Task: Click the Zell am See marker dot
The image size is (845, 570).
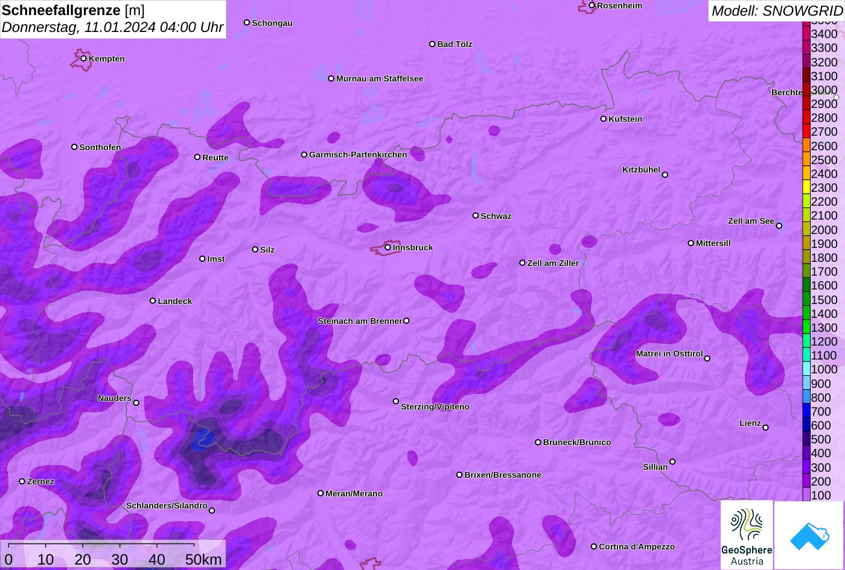Action: click(779, 226)
